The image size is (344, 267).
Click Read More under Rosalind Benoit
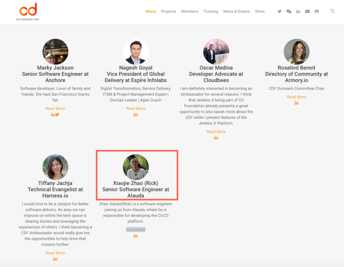point(297,97)
